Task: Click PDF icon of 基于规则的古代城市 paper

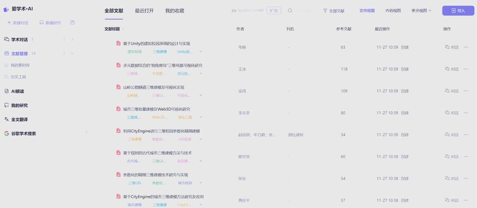Action: 119,153
